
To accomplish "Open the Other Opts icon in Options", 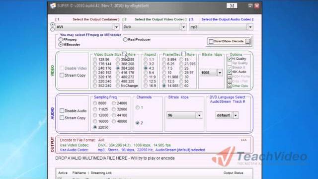I will tap(230, 86).
